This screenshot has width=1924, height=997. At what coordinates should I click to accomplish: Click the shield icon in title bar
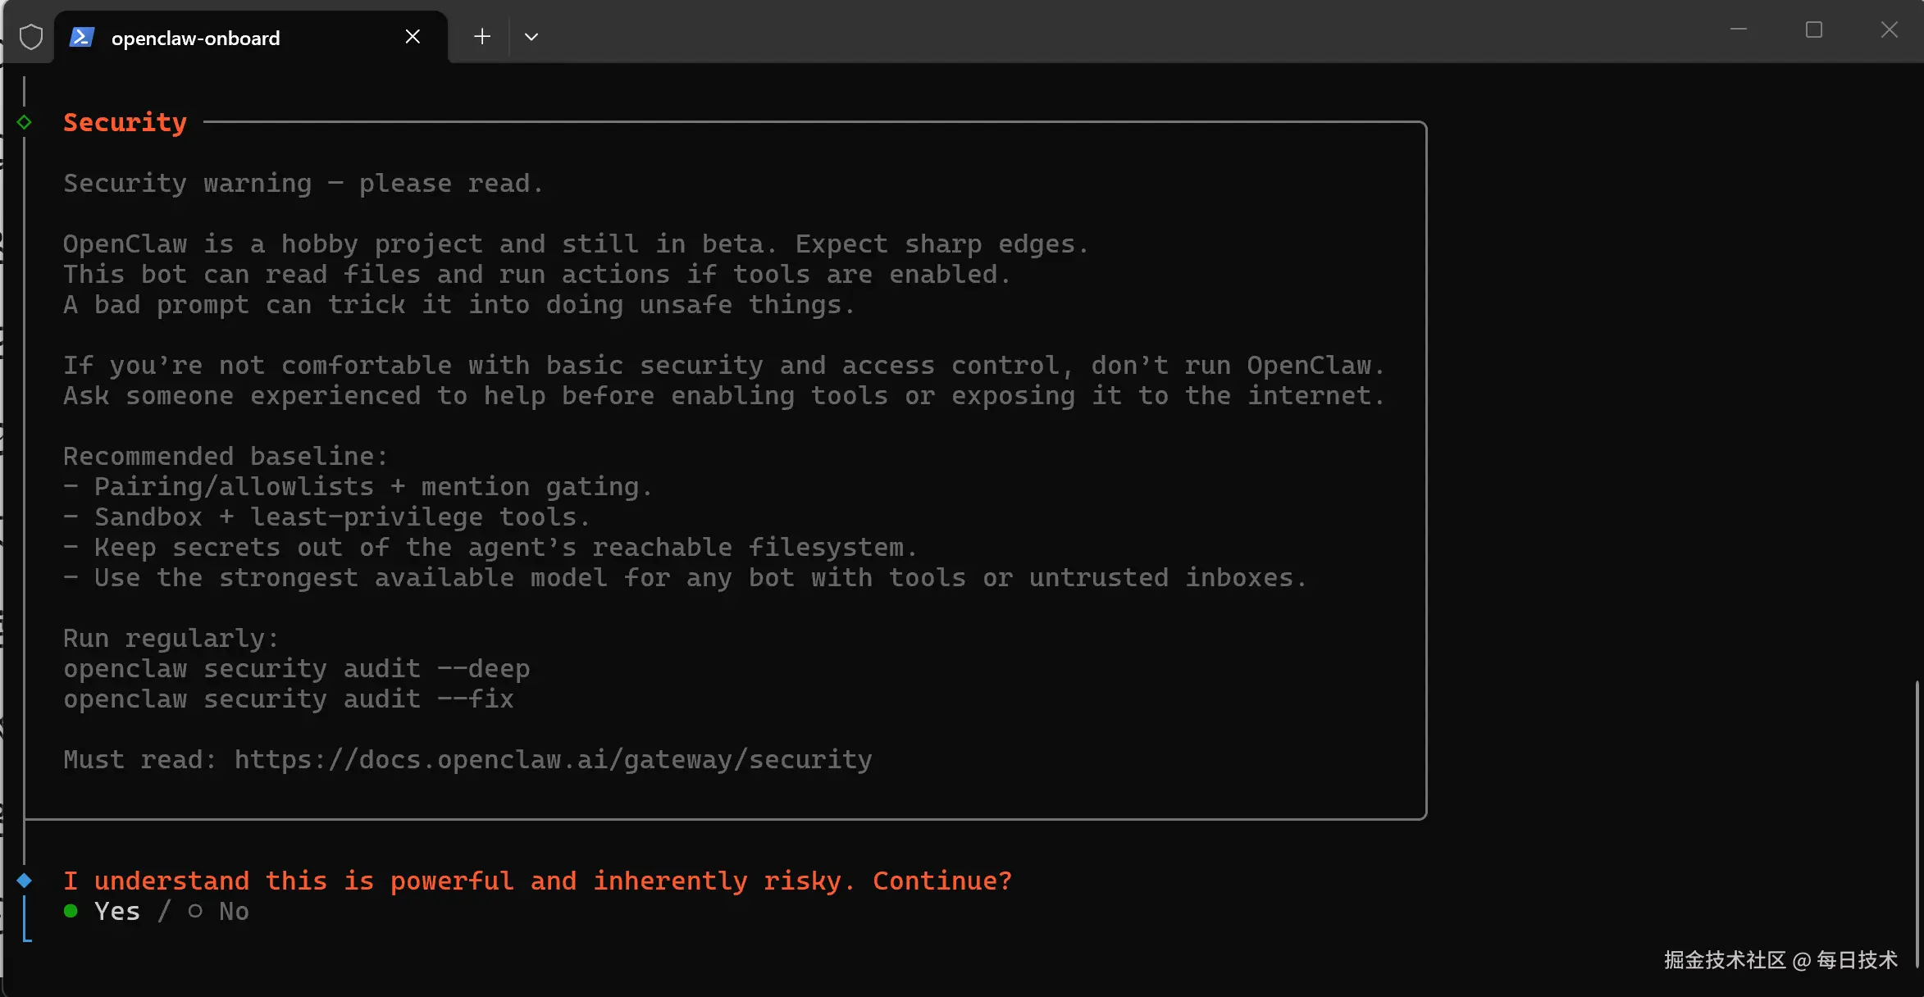coord(30,37)
